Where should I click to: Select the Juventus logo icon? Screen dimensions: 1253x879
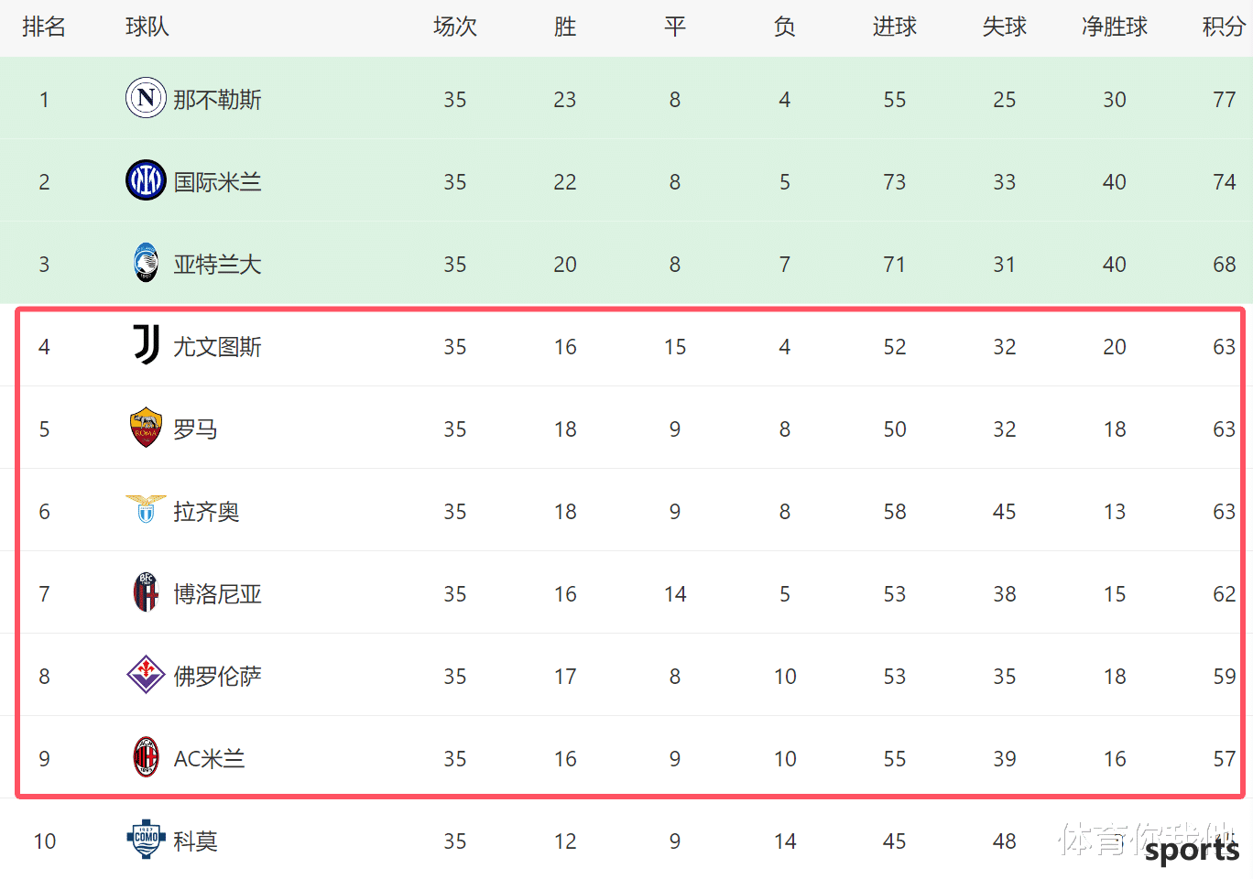coord(146,345)
